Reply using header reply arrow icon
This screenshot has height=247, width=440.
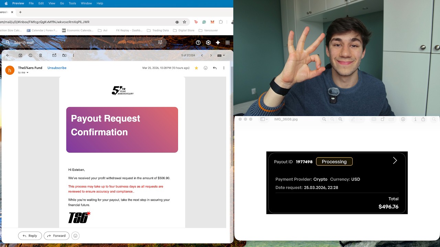pos(215,68)
